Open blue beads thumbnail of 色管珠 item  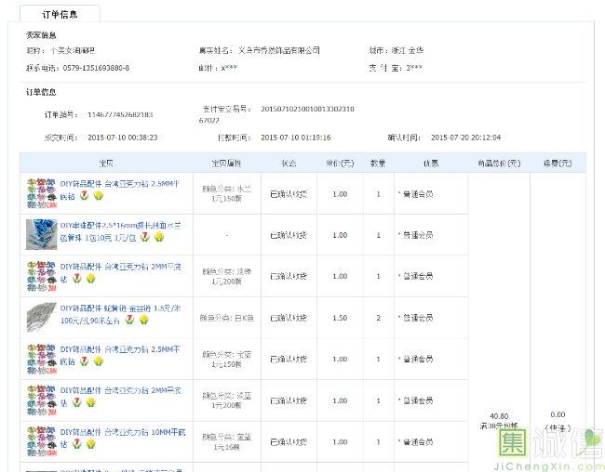(41, 233)
